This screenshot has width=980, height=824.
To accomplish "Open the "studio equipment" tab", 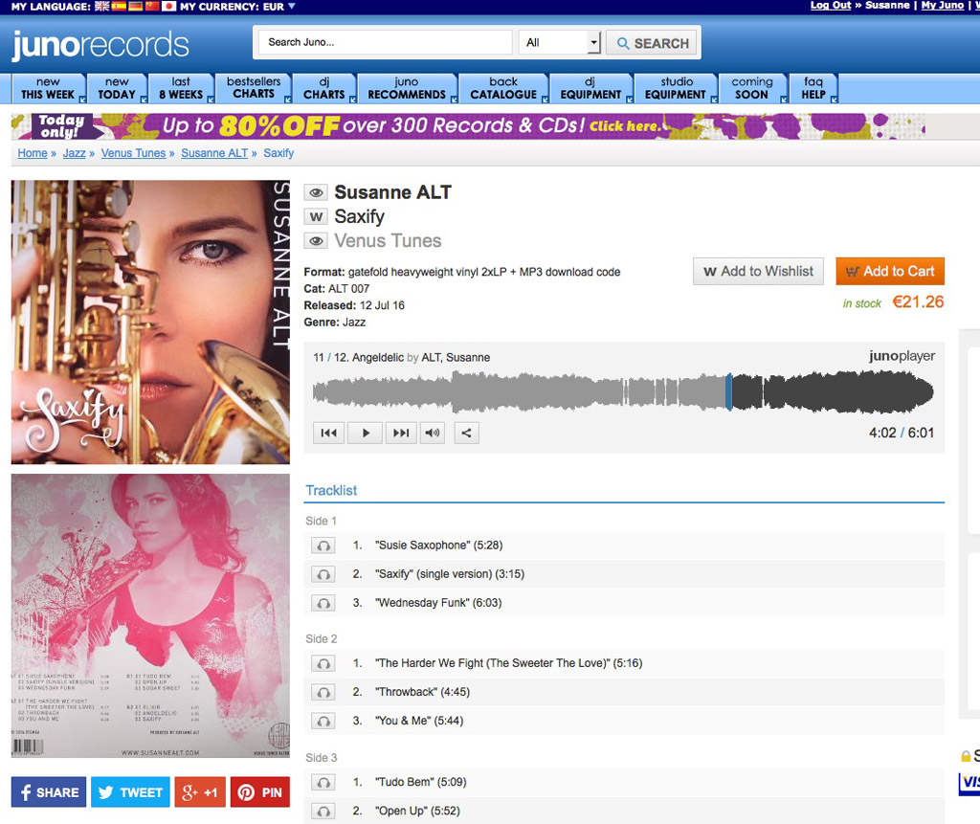I will click(675, 88).
